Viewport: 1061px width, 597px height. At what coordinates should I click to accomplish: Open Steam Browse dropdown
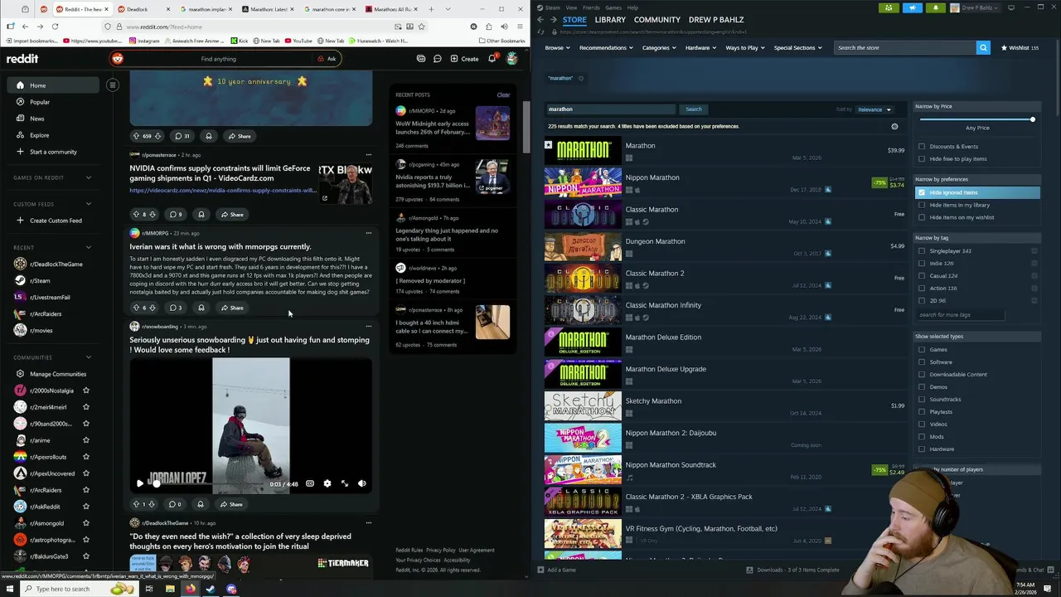coord(557,47)
